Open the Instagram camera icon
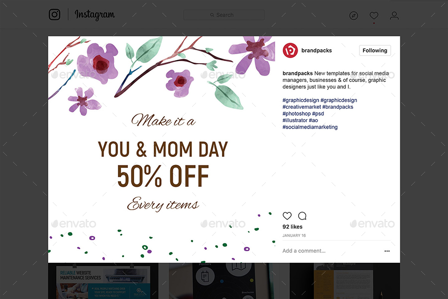The width and height of the screenshot is (448, 299). pyautogui.click(x=54, y=14)
